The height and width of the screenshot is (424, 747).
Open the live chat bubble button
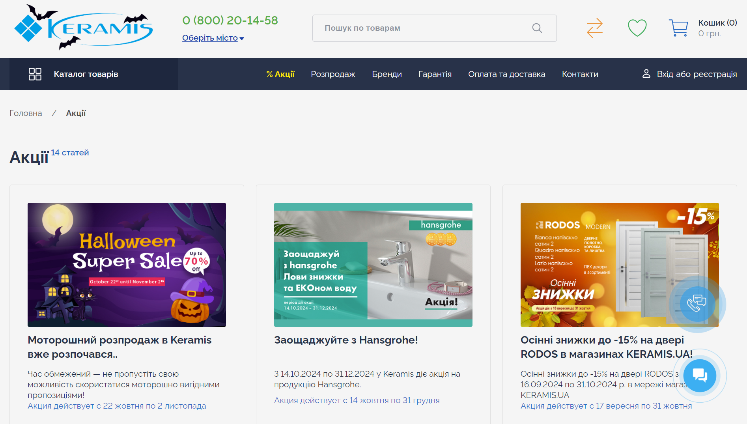tap(700, 375)
